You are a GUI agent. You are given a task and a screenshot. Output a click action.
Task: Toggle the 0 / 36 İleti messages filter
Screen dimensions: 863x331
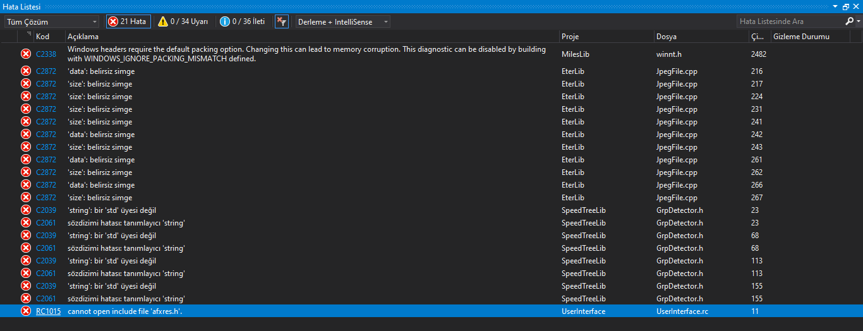(242, 21)
